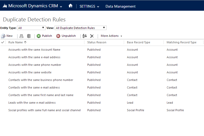Screen dimensions: 204x136
Task: Expand the More Actions menu
Action: [112, 36]
